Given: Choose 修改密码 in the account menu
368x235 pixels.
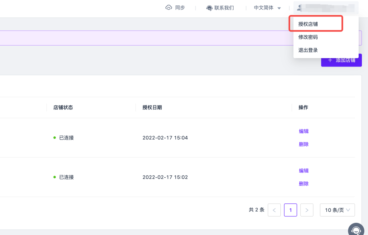Looking at the screenshot, I should [x=308, y=37].
